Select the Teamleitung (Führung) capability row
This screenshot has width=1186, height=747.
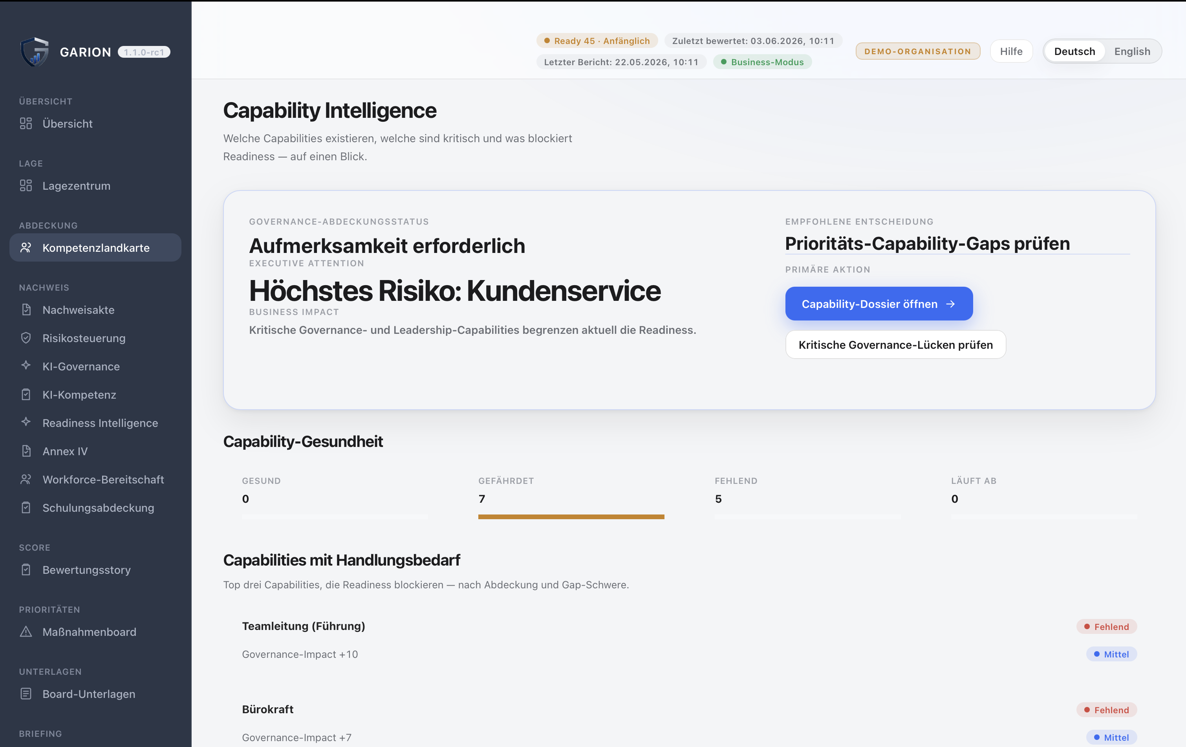[689, 640]
